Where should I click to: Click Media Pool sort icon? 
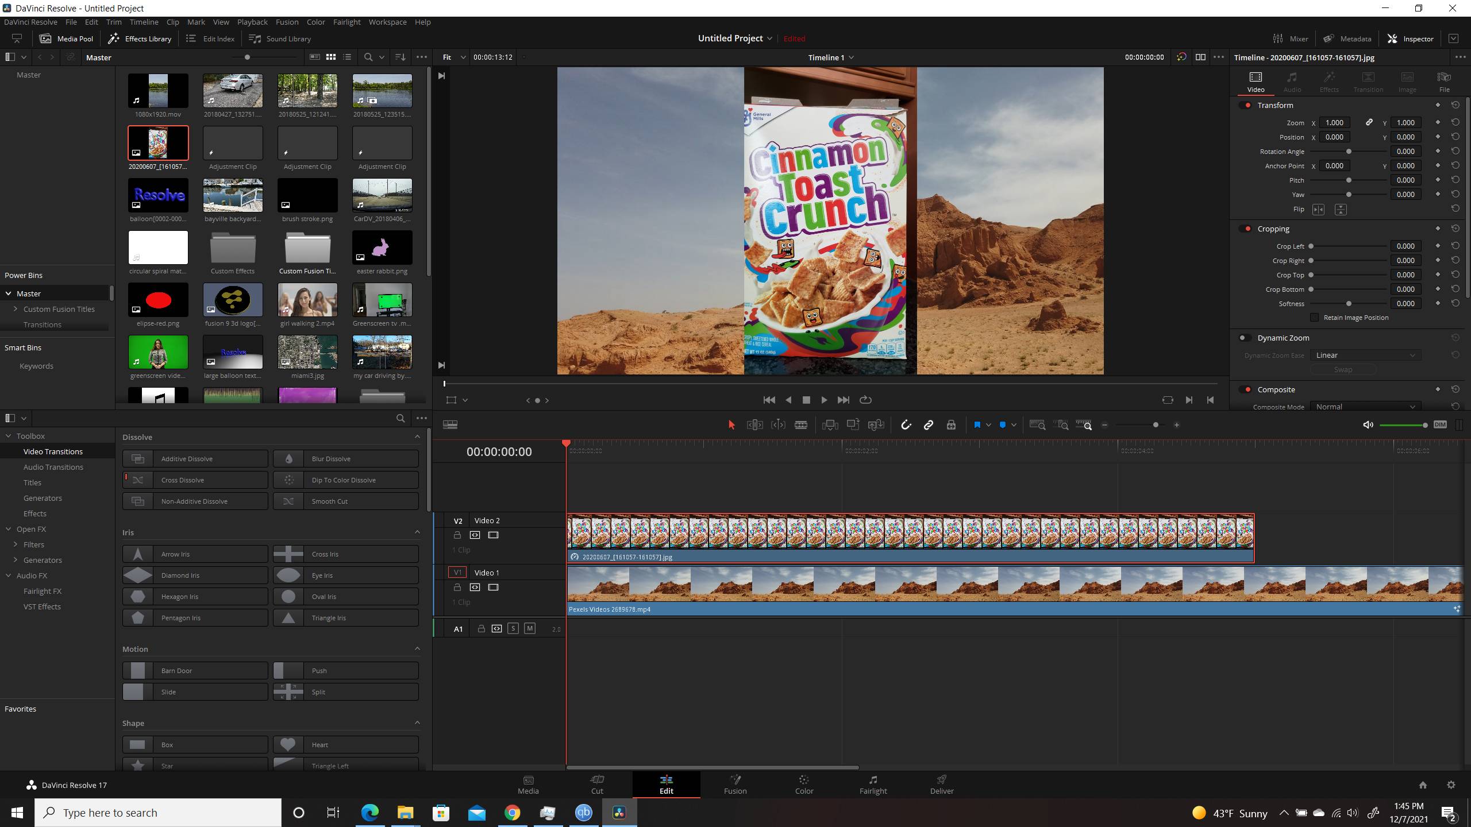[401, 57]
